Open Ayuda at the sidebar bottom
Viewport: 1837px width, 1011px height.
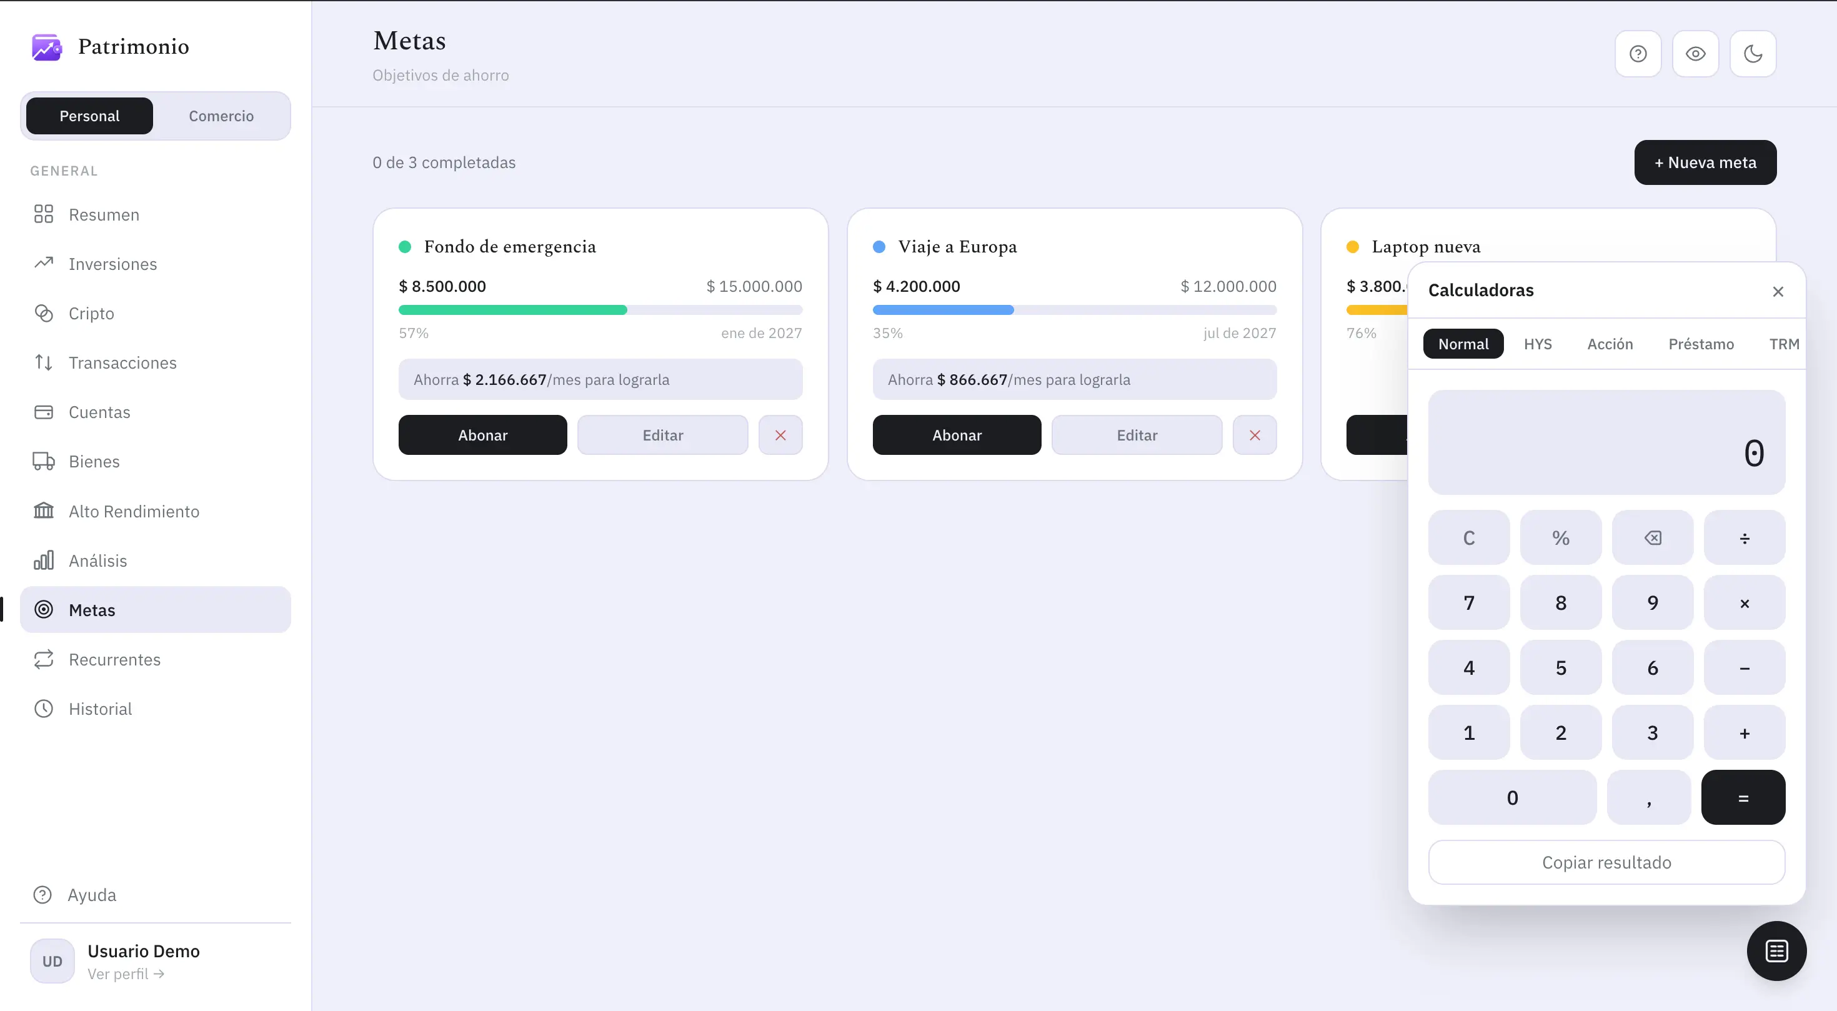(x=156, y=895)
